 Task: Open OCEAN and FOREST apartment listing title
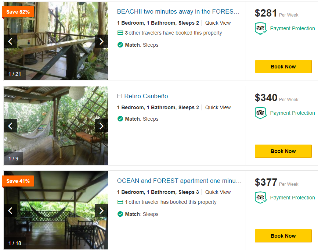(179, 181)
